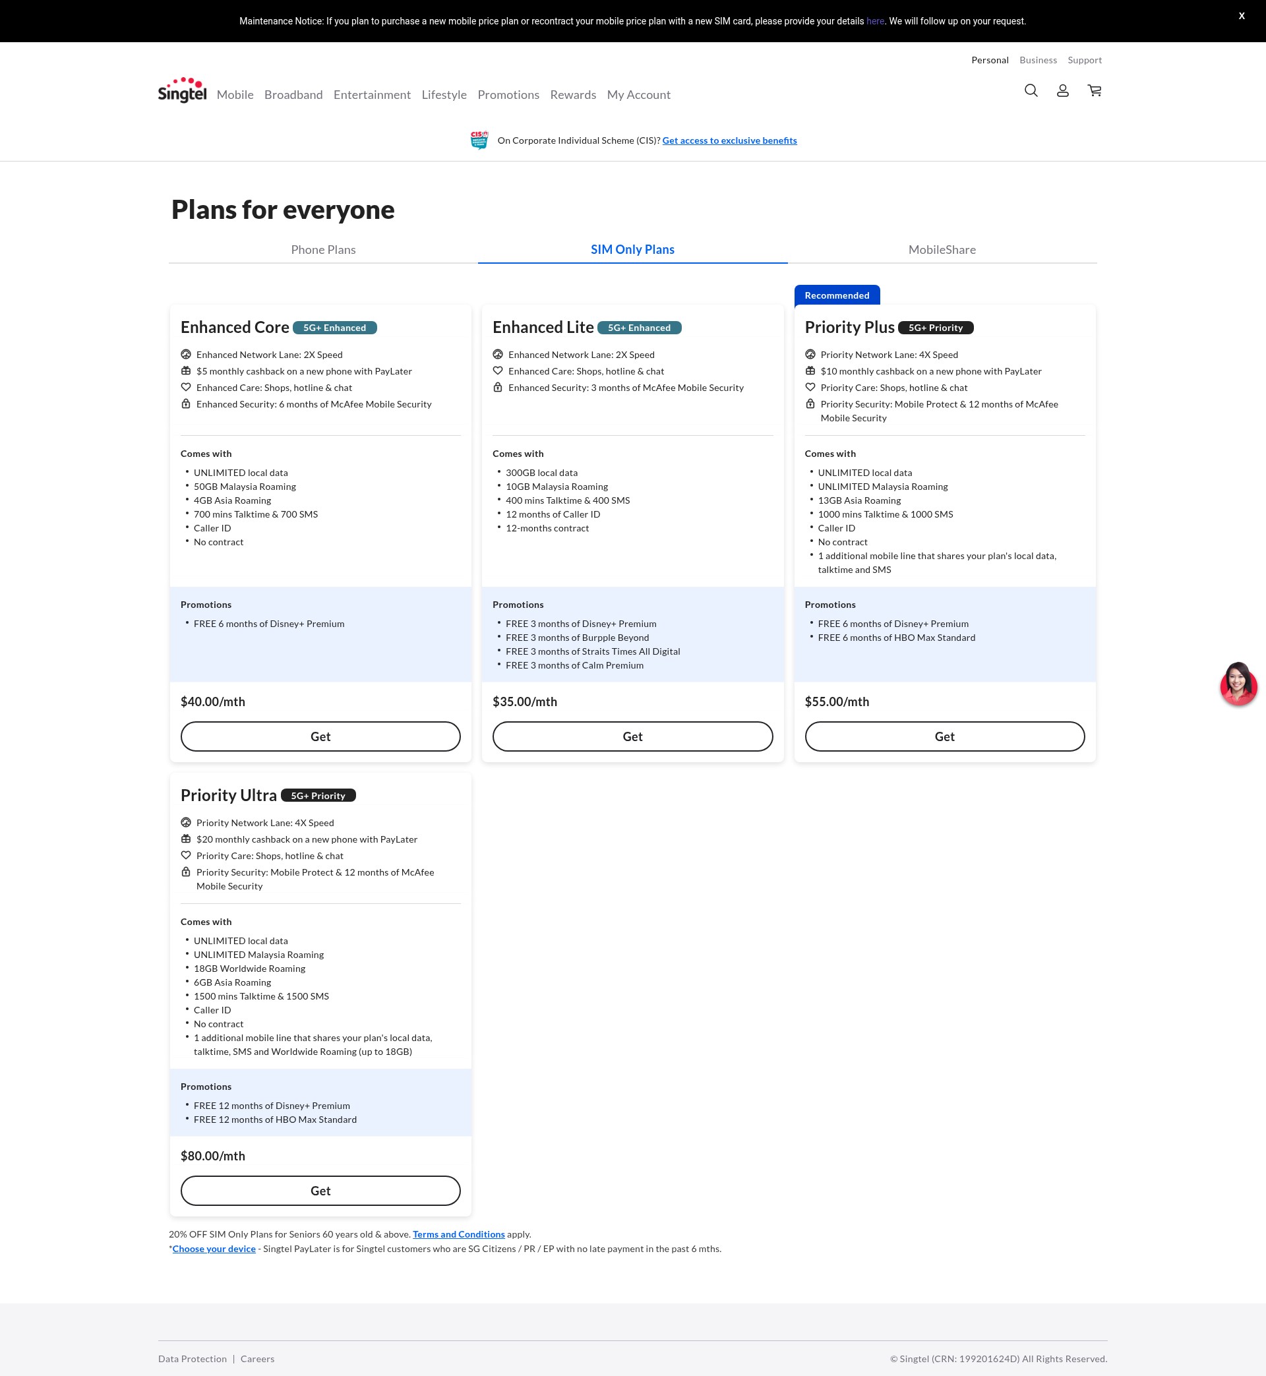Open Get access to exclusive benefits link
Image resolution: width=1266 pixels, height=1376 pixels.
[729, 140]
